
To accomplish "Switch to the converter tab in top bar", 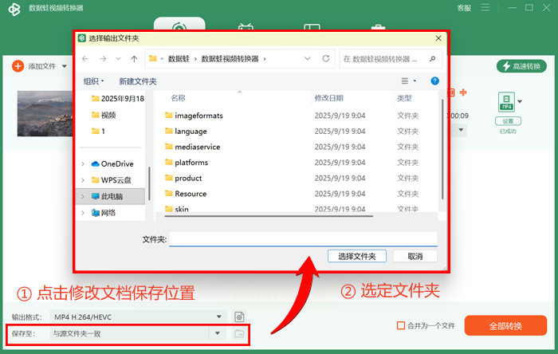I will (x=179, y=24).
